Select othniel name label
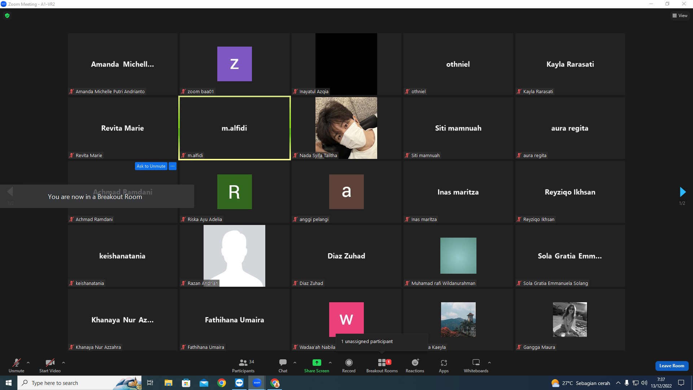This screenshot has height=390, width=693. 419,92
